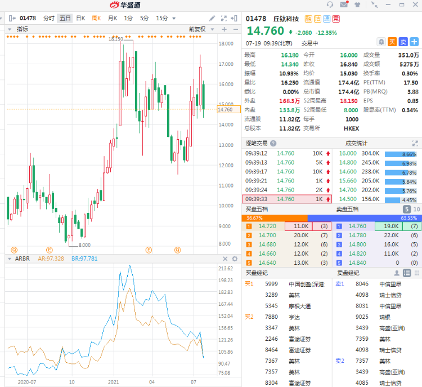Switch broker queue to list view icon
The width and height of the screenshot is (422, 387).
[x=407, y=273]
